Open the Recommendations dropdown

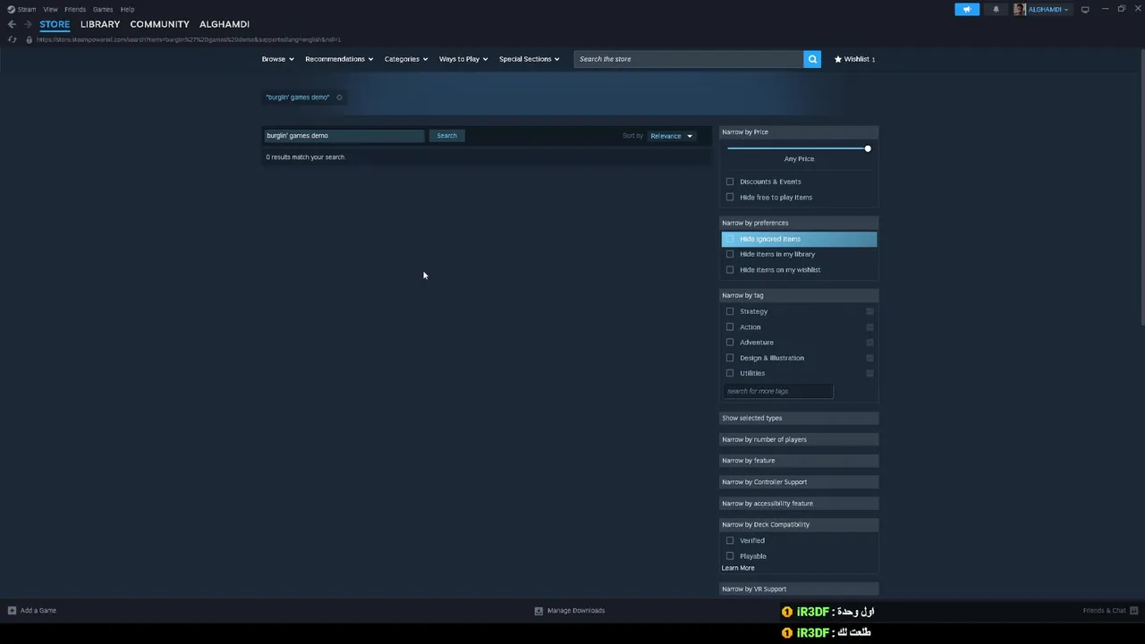pyautogui.click(x=339, y=59)
